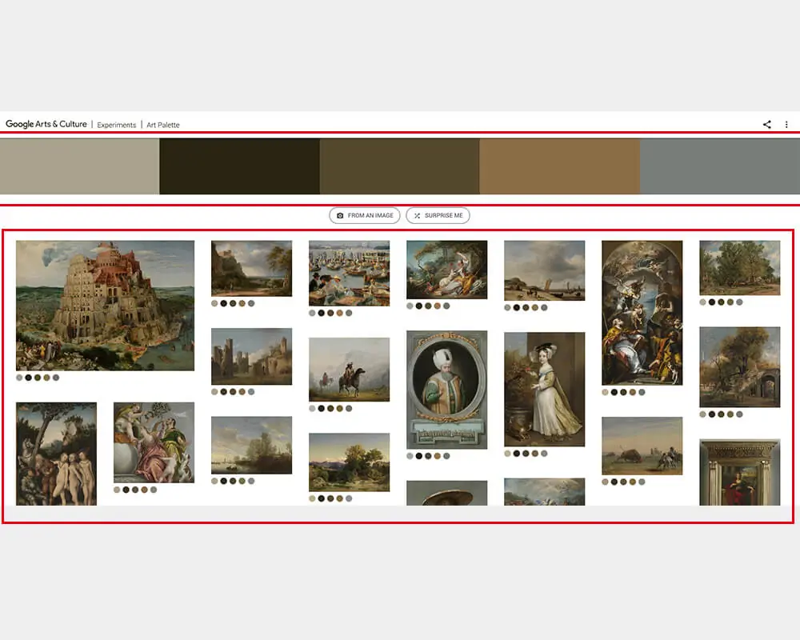The image size is (800, 640).
Task: Select the light beige palette color bar
Action: tap(79, 166)
